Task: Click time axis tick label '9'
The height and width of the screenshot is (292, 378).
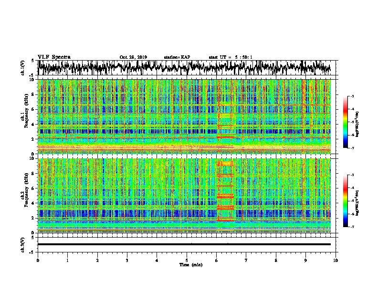Action: (305, 260)
